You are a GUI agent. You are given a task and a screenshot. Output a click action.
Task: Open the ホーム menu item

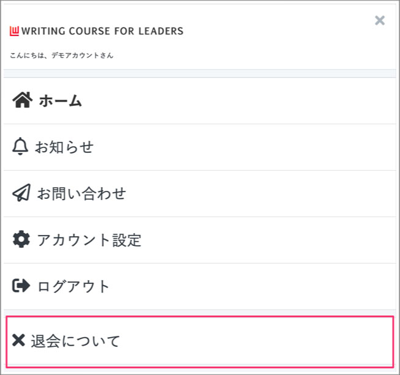(61, 101)
